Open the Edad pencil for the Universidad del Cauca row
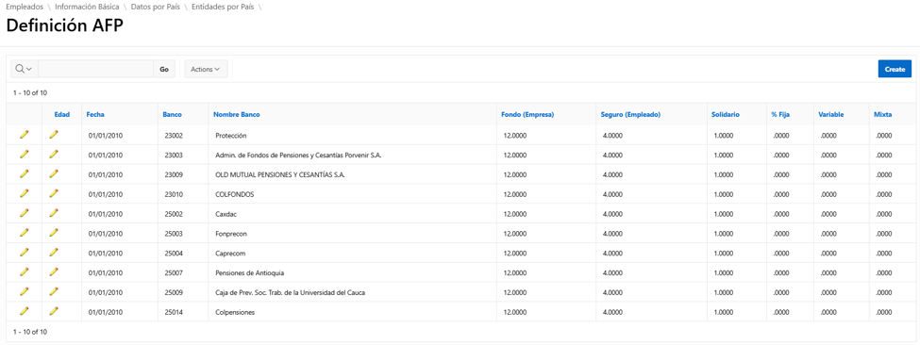 point(54,291)
